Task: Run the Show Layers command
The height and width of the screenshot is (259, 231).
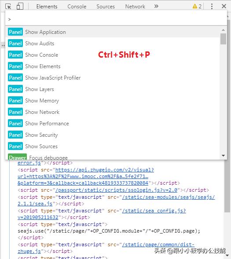Action: [x=112, y=89]
